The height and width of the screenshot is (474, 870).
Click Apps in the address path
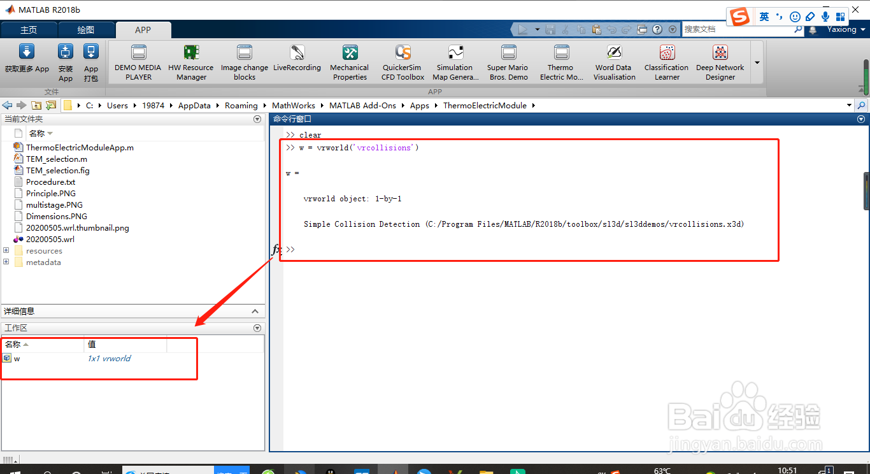coord(420,106)
